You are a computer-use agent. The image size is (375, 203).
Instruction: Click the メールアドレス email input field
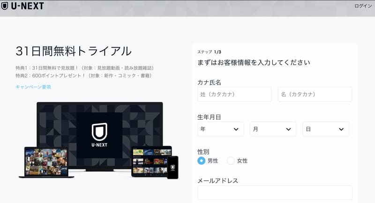274,192
